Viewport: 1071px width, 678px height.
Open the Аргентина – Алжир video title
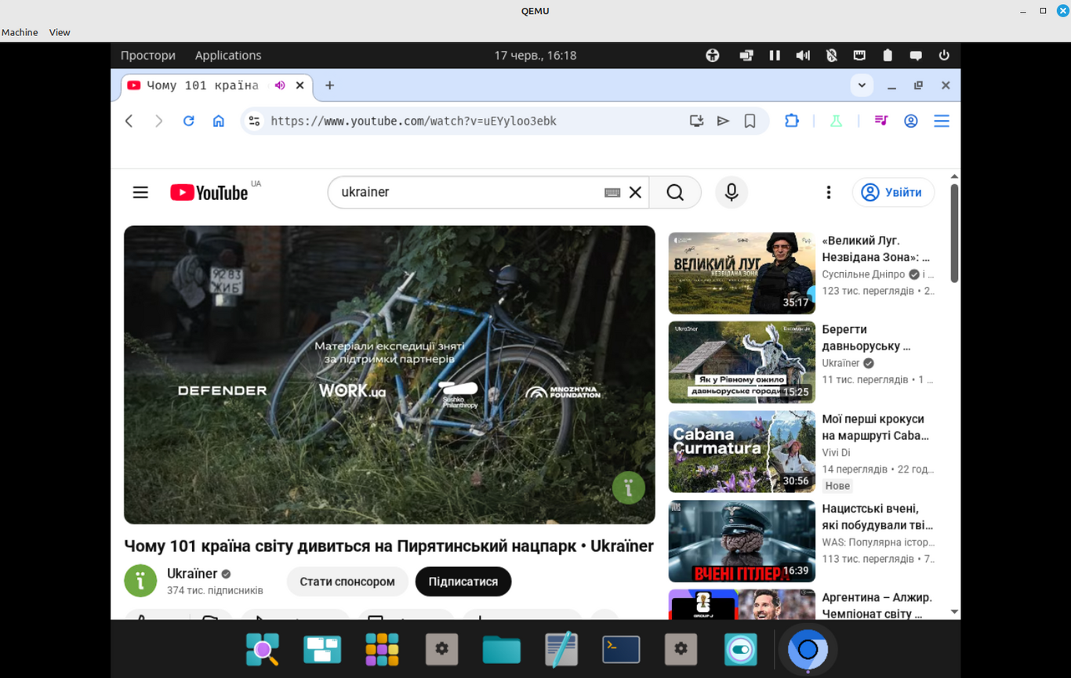[x=877, y=605]
